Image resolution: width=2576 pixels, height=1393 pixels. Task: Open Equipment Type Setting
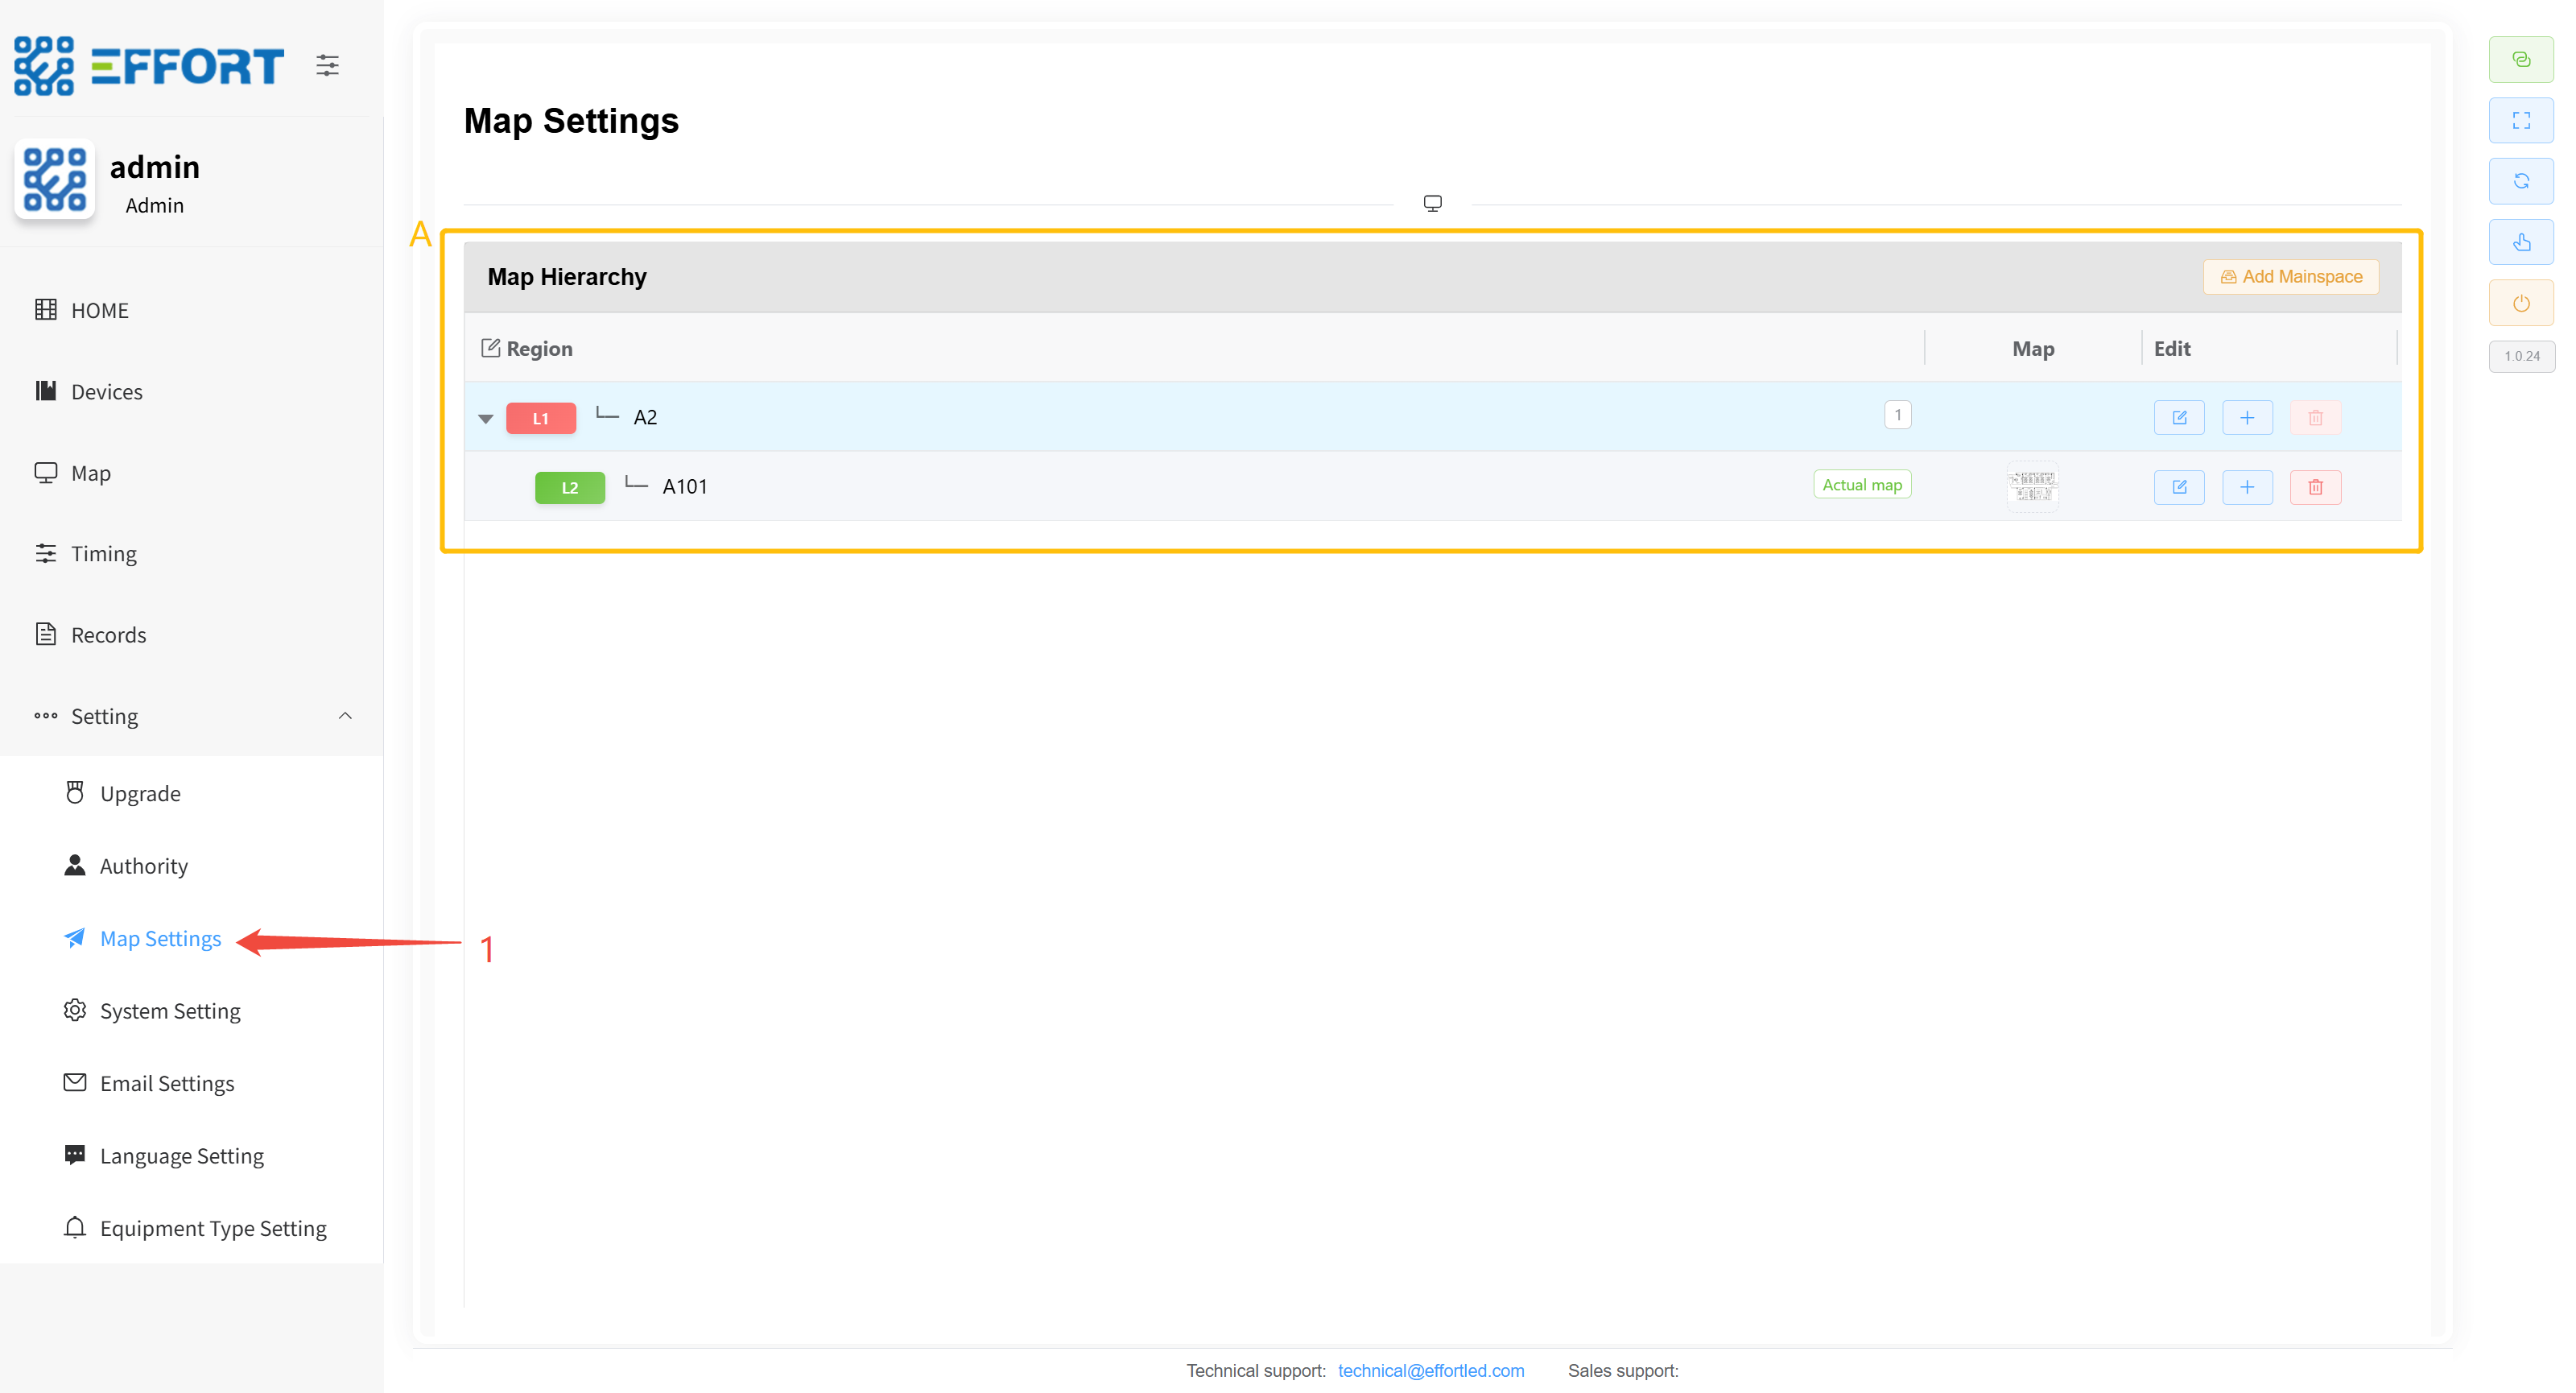[213, 1228]
